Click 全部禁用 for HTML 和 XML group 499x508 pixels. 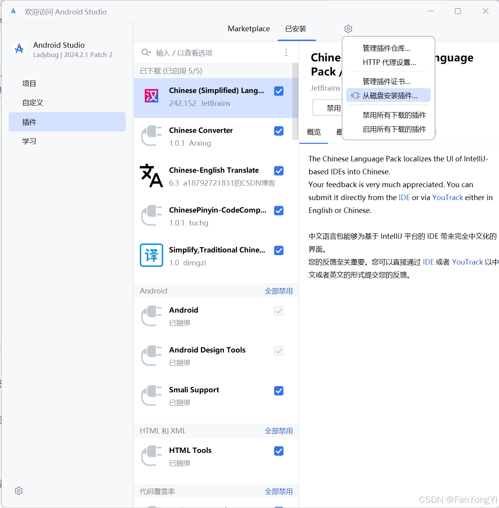click(x=279, y=431)
